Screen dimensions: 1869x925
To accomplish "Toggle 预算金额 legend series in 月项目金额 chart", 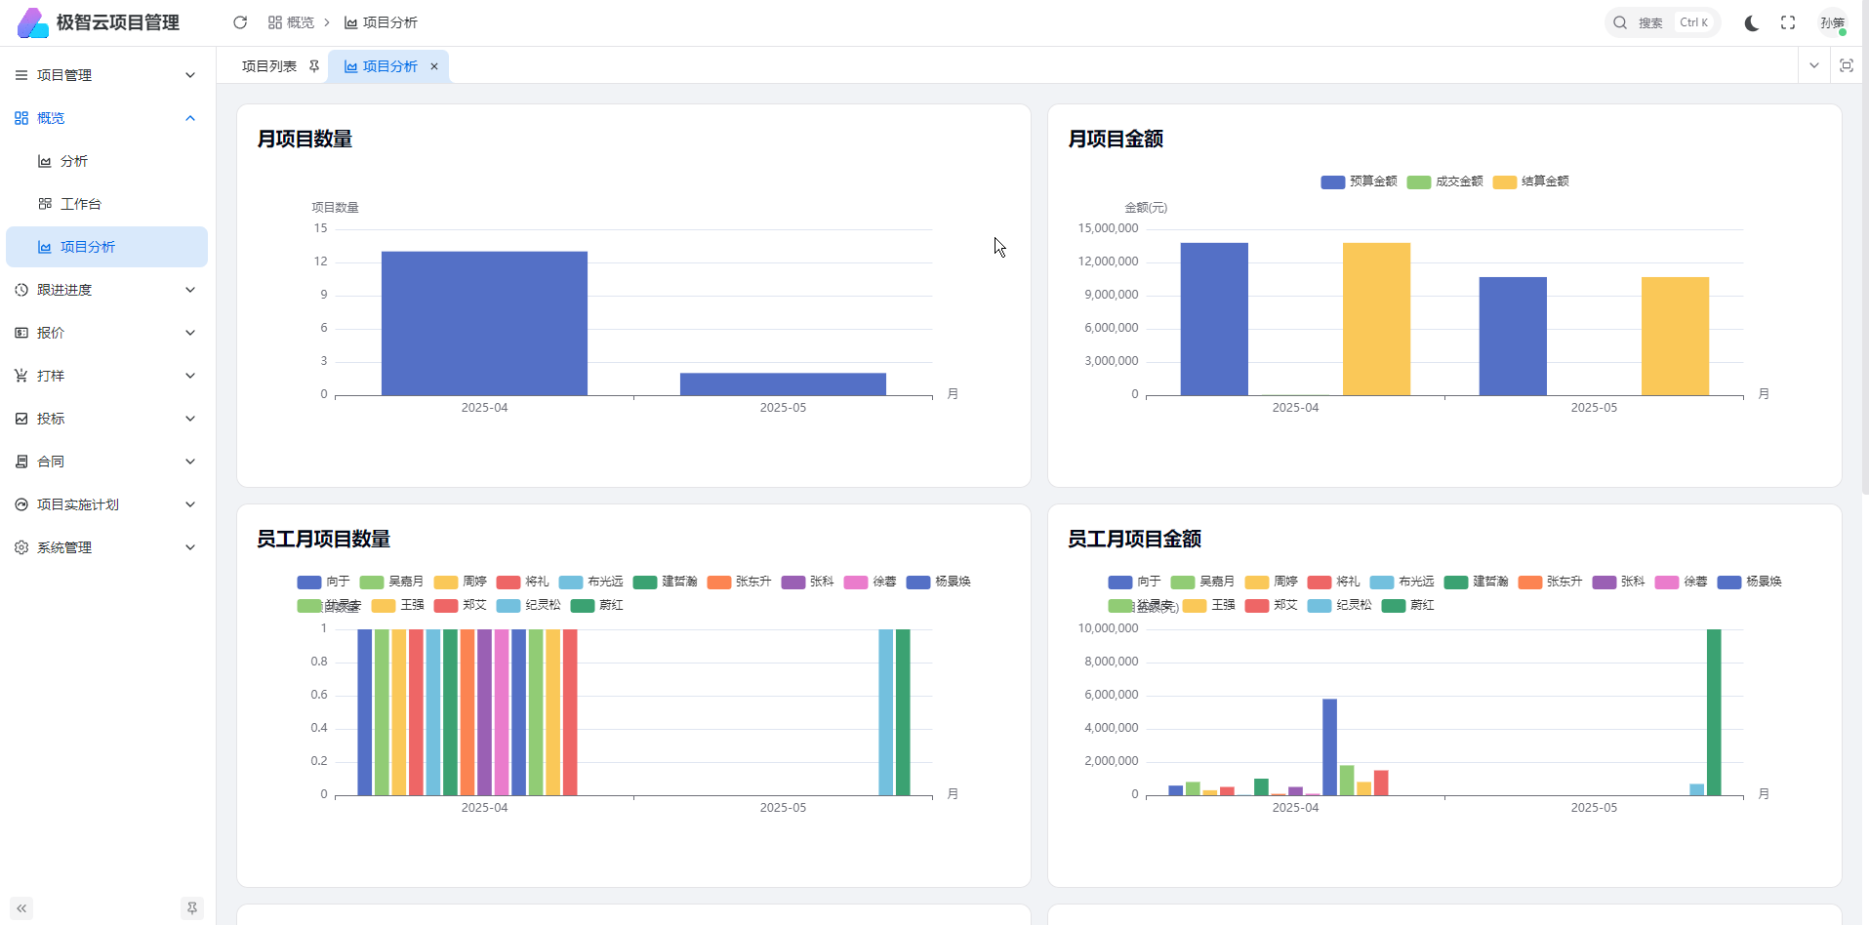I will [1359, 181].
